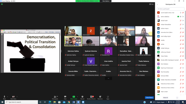Toggle Adnan Ramadhan muted mic in list

(180, 25)
